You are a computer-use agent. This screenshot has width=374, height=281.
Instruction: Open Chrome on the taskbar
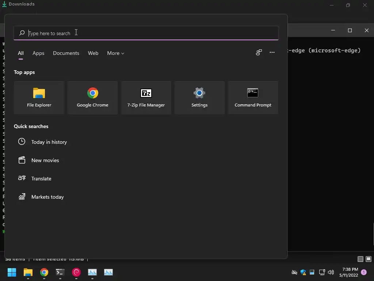pos(44,272)
